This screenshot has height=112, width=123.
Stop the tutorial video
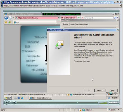(x=14, y=103)
